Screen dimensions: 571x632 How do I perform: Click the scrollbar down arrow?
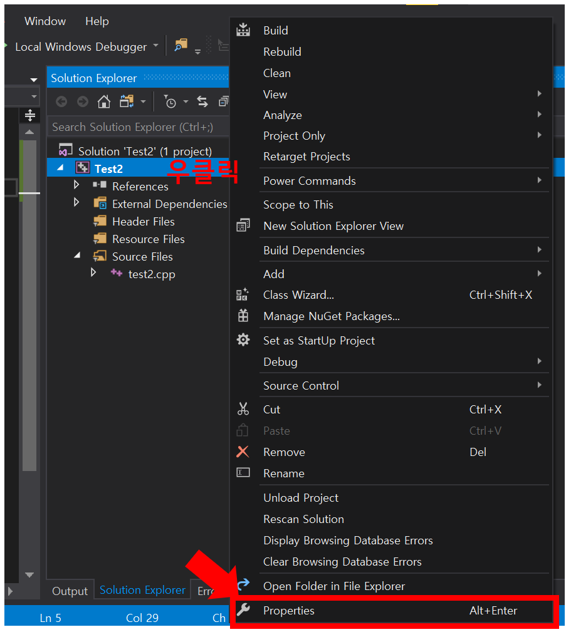(x=29, y=574)
